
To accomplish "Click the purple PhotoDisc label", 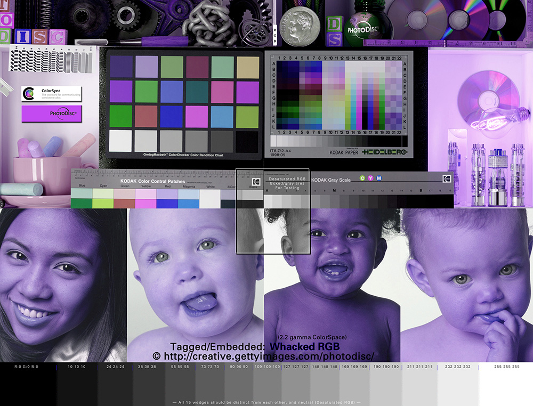I will 52,113.
